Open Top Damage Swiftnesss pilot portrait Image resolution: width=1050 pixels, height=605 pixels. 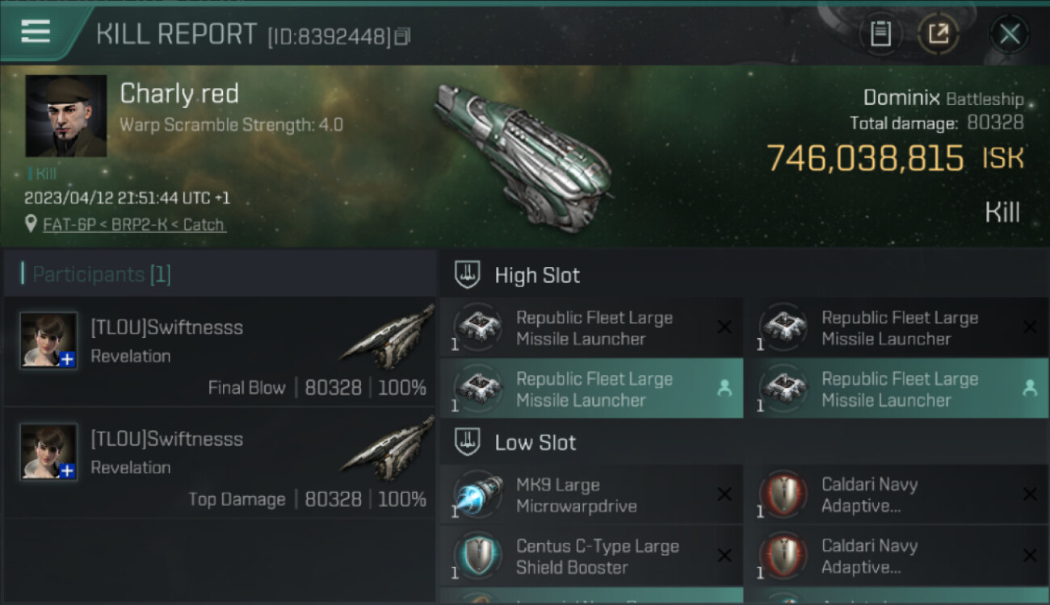[49, 452]
